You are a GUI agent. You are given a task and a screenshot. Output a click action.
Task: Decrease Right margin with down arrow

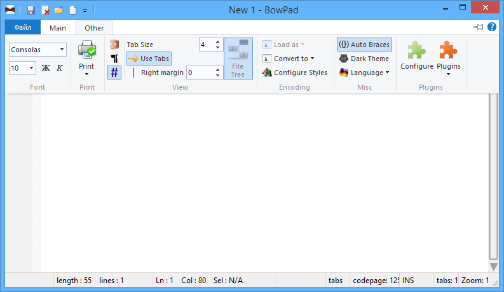[x=217, y=76]
